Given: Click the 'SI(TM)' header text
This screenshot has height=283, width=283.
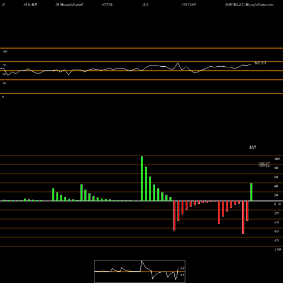Looking at the screenshot, I should pyautogui.click(x=108, y=5).
